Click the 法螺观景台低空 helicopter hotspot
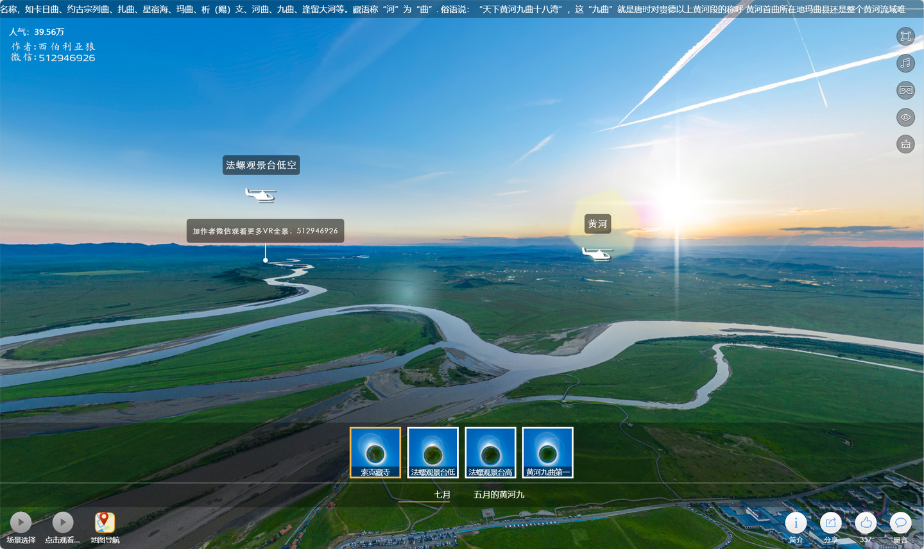 (261, 195)
